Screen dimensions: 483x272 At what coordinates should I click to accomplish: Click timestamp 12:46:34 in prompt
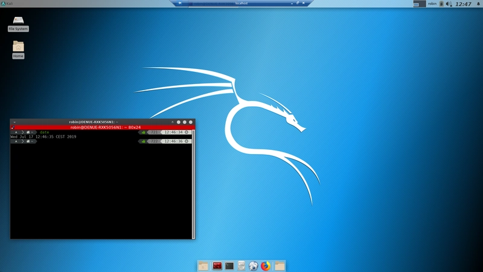[x=173, y=132]
